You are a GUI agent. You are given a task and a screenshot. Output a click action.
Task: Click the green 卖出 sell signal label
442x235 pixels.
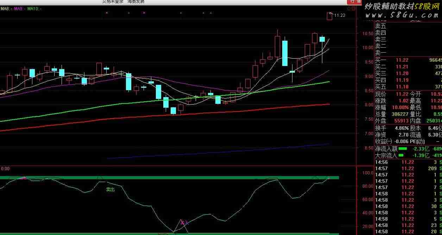[x=110, y=189]
